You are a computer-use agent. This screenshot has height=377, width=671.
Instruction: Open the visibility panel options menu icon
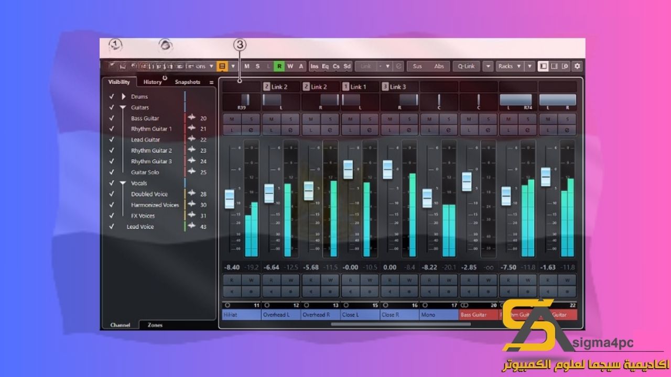211,82
